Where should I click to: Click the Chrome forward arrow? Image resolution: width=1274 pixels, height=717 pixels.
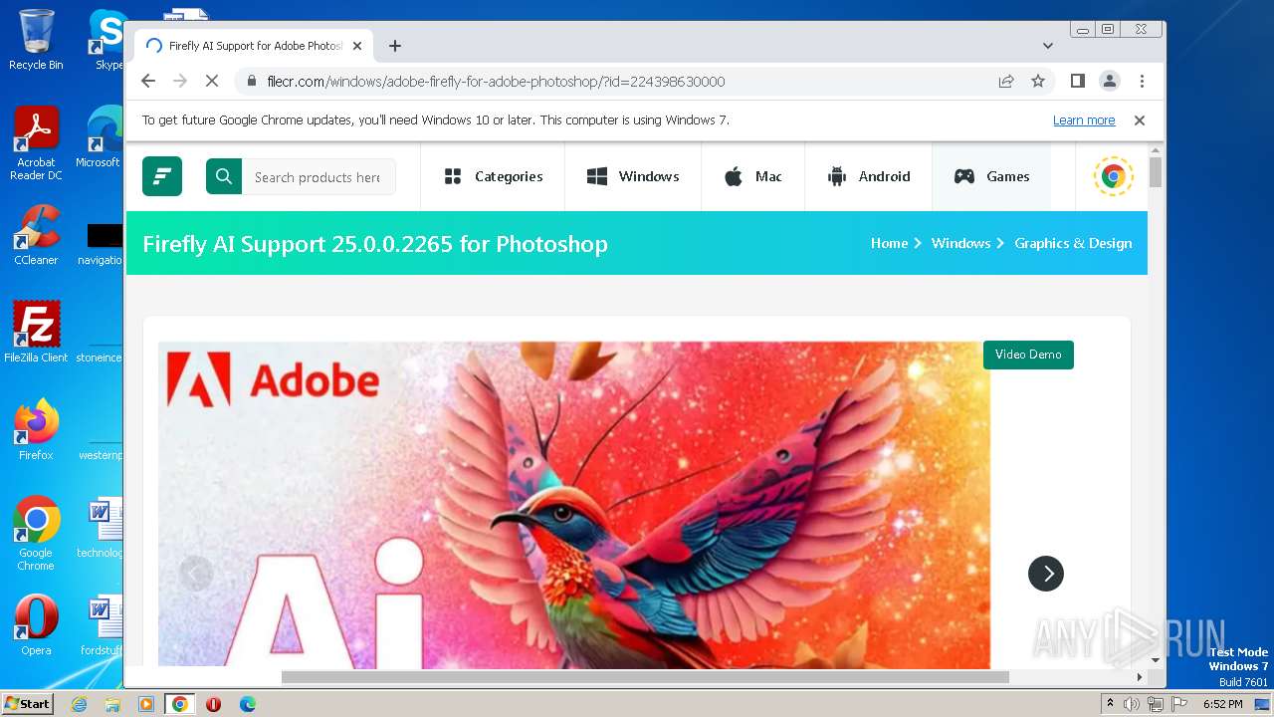pos(180,82)
